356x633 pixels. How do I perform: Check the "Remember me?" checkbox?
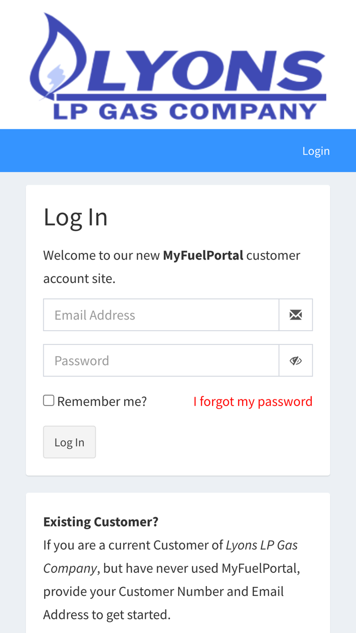pyautogui.click(x=49, y=400)
